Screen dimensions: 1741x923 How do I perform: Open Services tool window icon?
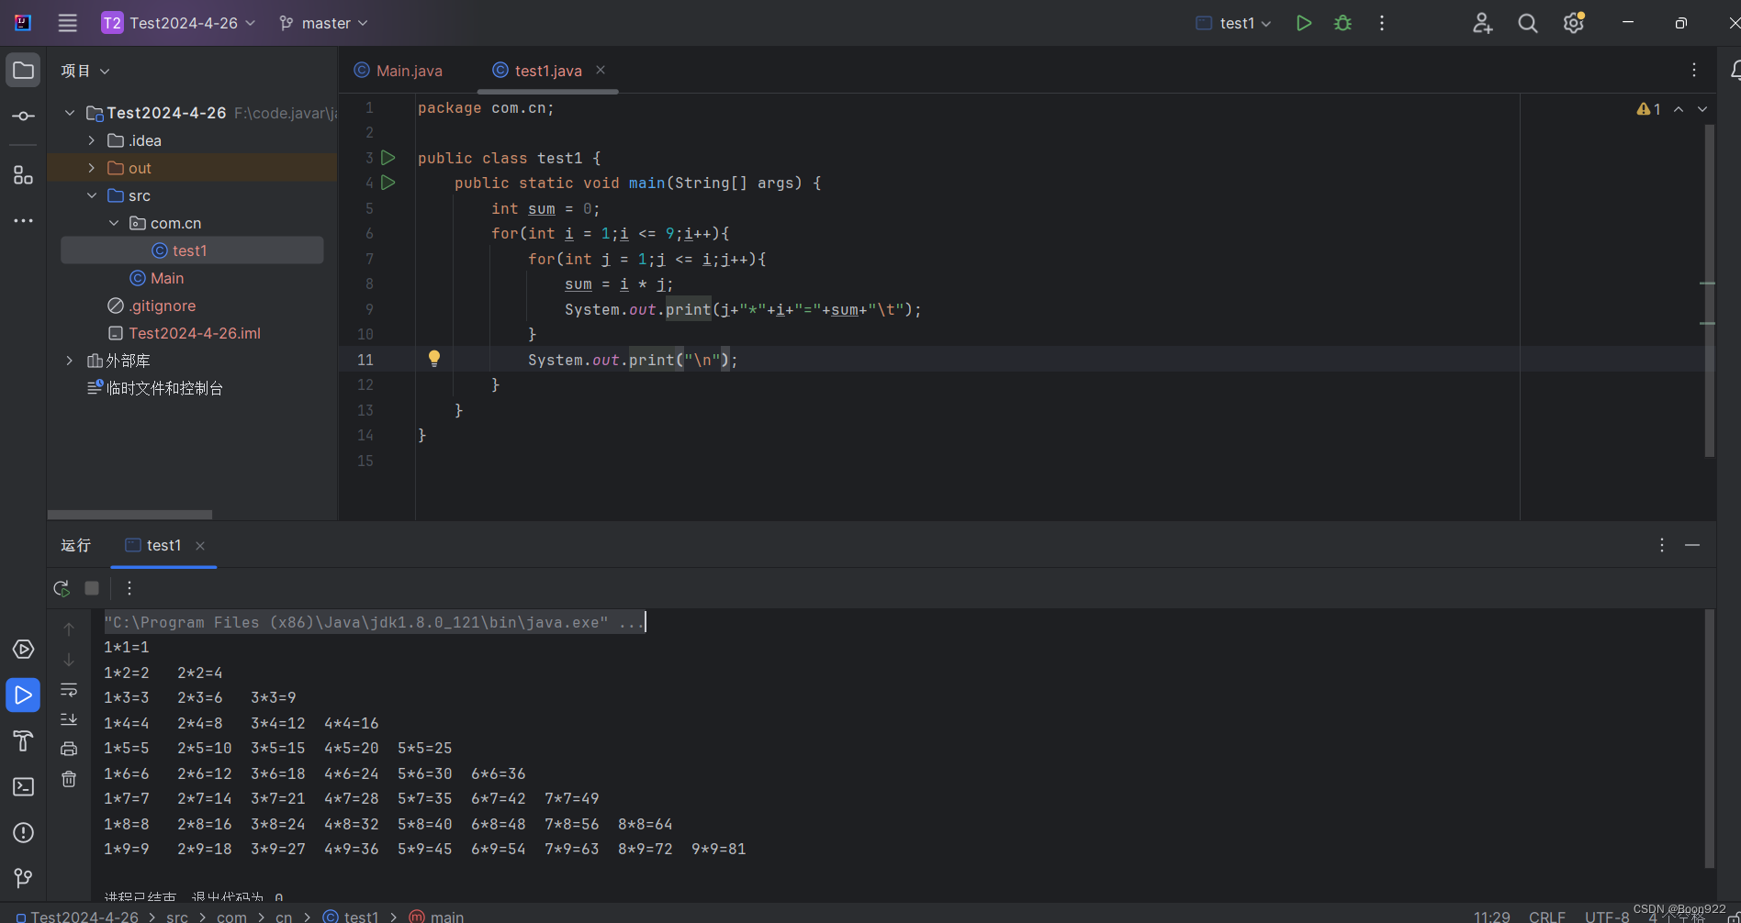[x=23, y=650]
